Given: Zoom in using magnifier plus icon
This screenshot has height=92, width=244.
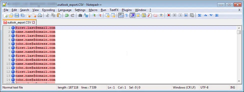Looking at the screenshot, I should click(94, 15).
